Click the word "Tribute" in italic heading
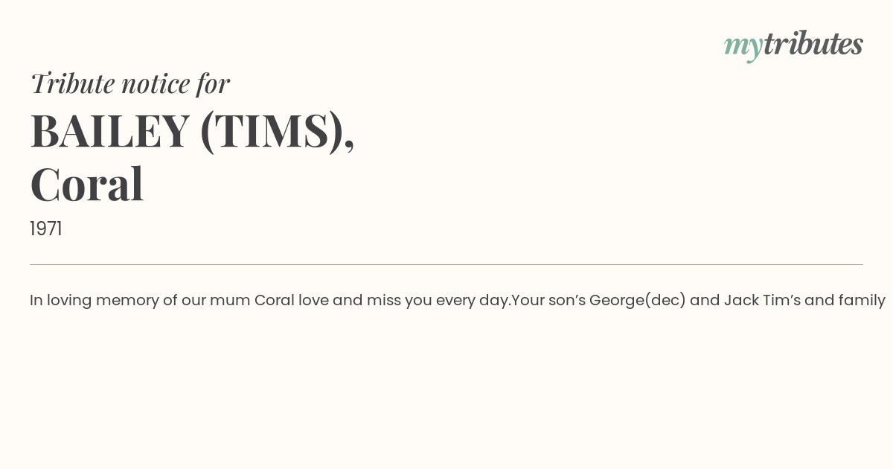 point(72,83)
